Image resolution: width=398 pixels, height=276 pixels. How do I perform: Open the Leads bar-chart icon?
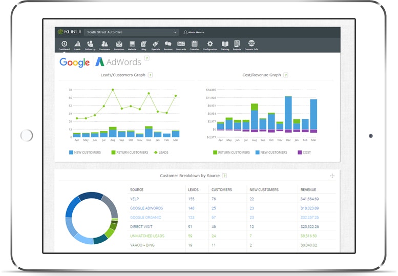[77, 45]
